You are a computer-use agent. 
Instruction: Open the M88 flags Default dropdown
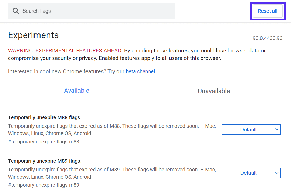(x=248, y=130)
